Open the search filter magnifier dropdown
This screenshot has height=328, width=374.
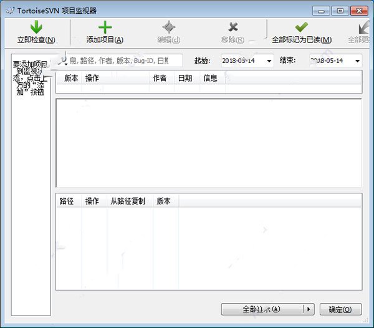[63, 60]
